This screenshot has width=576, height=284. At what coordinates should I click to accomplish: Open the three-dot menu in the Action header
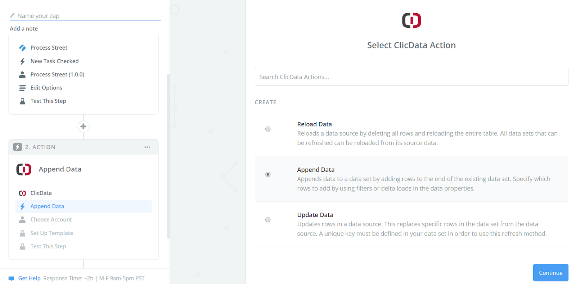pos(147,147)
